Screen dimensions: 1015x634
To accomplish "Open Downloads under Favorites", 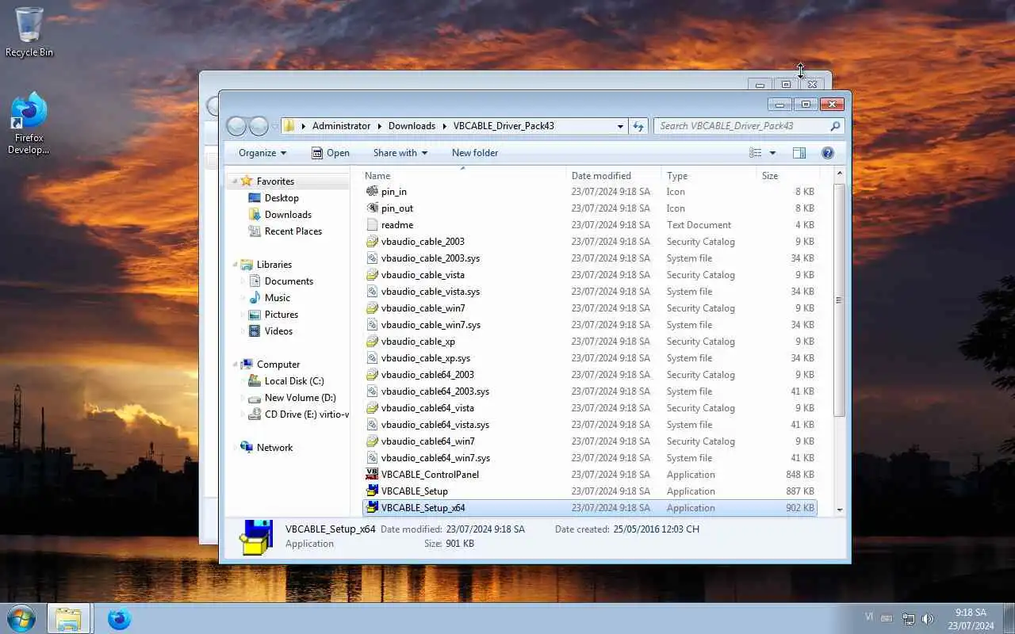I will tap(288, 215).
